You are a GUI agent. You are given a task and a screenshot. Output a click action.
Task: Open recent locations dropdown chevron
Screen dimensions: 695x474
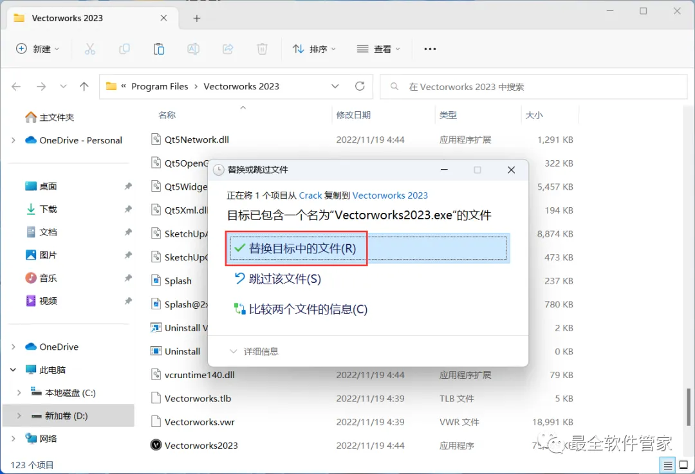63,86
